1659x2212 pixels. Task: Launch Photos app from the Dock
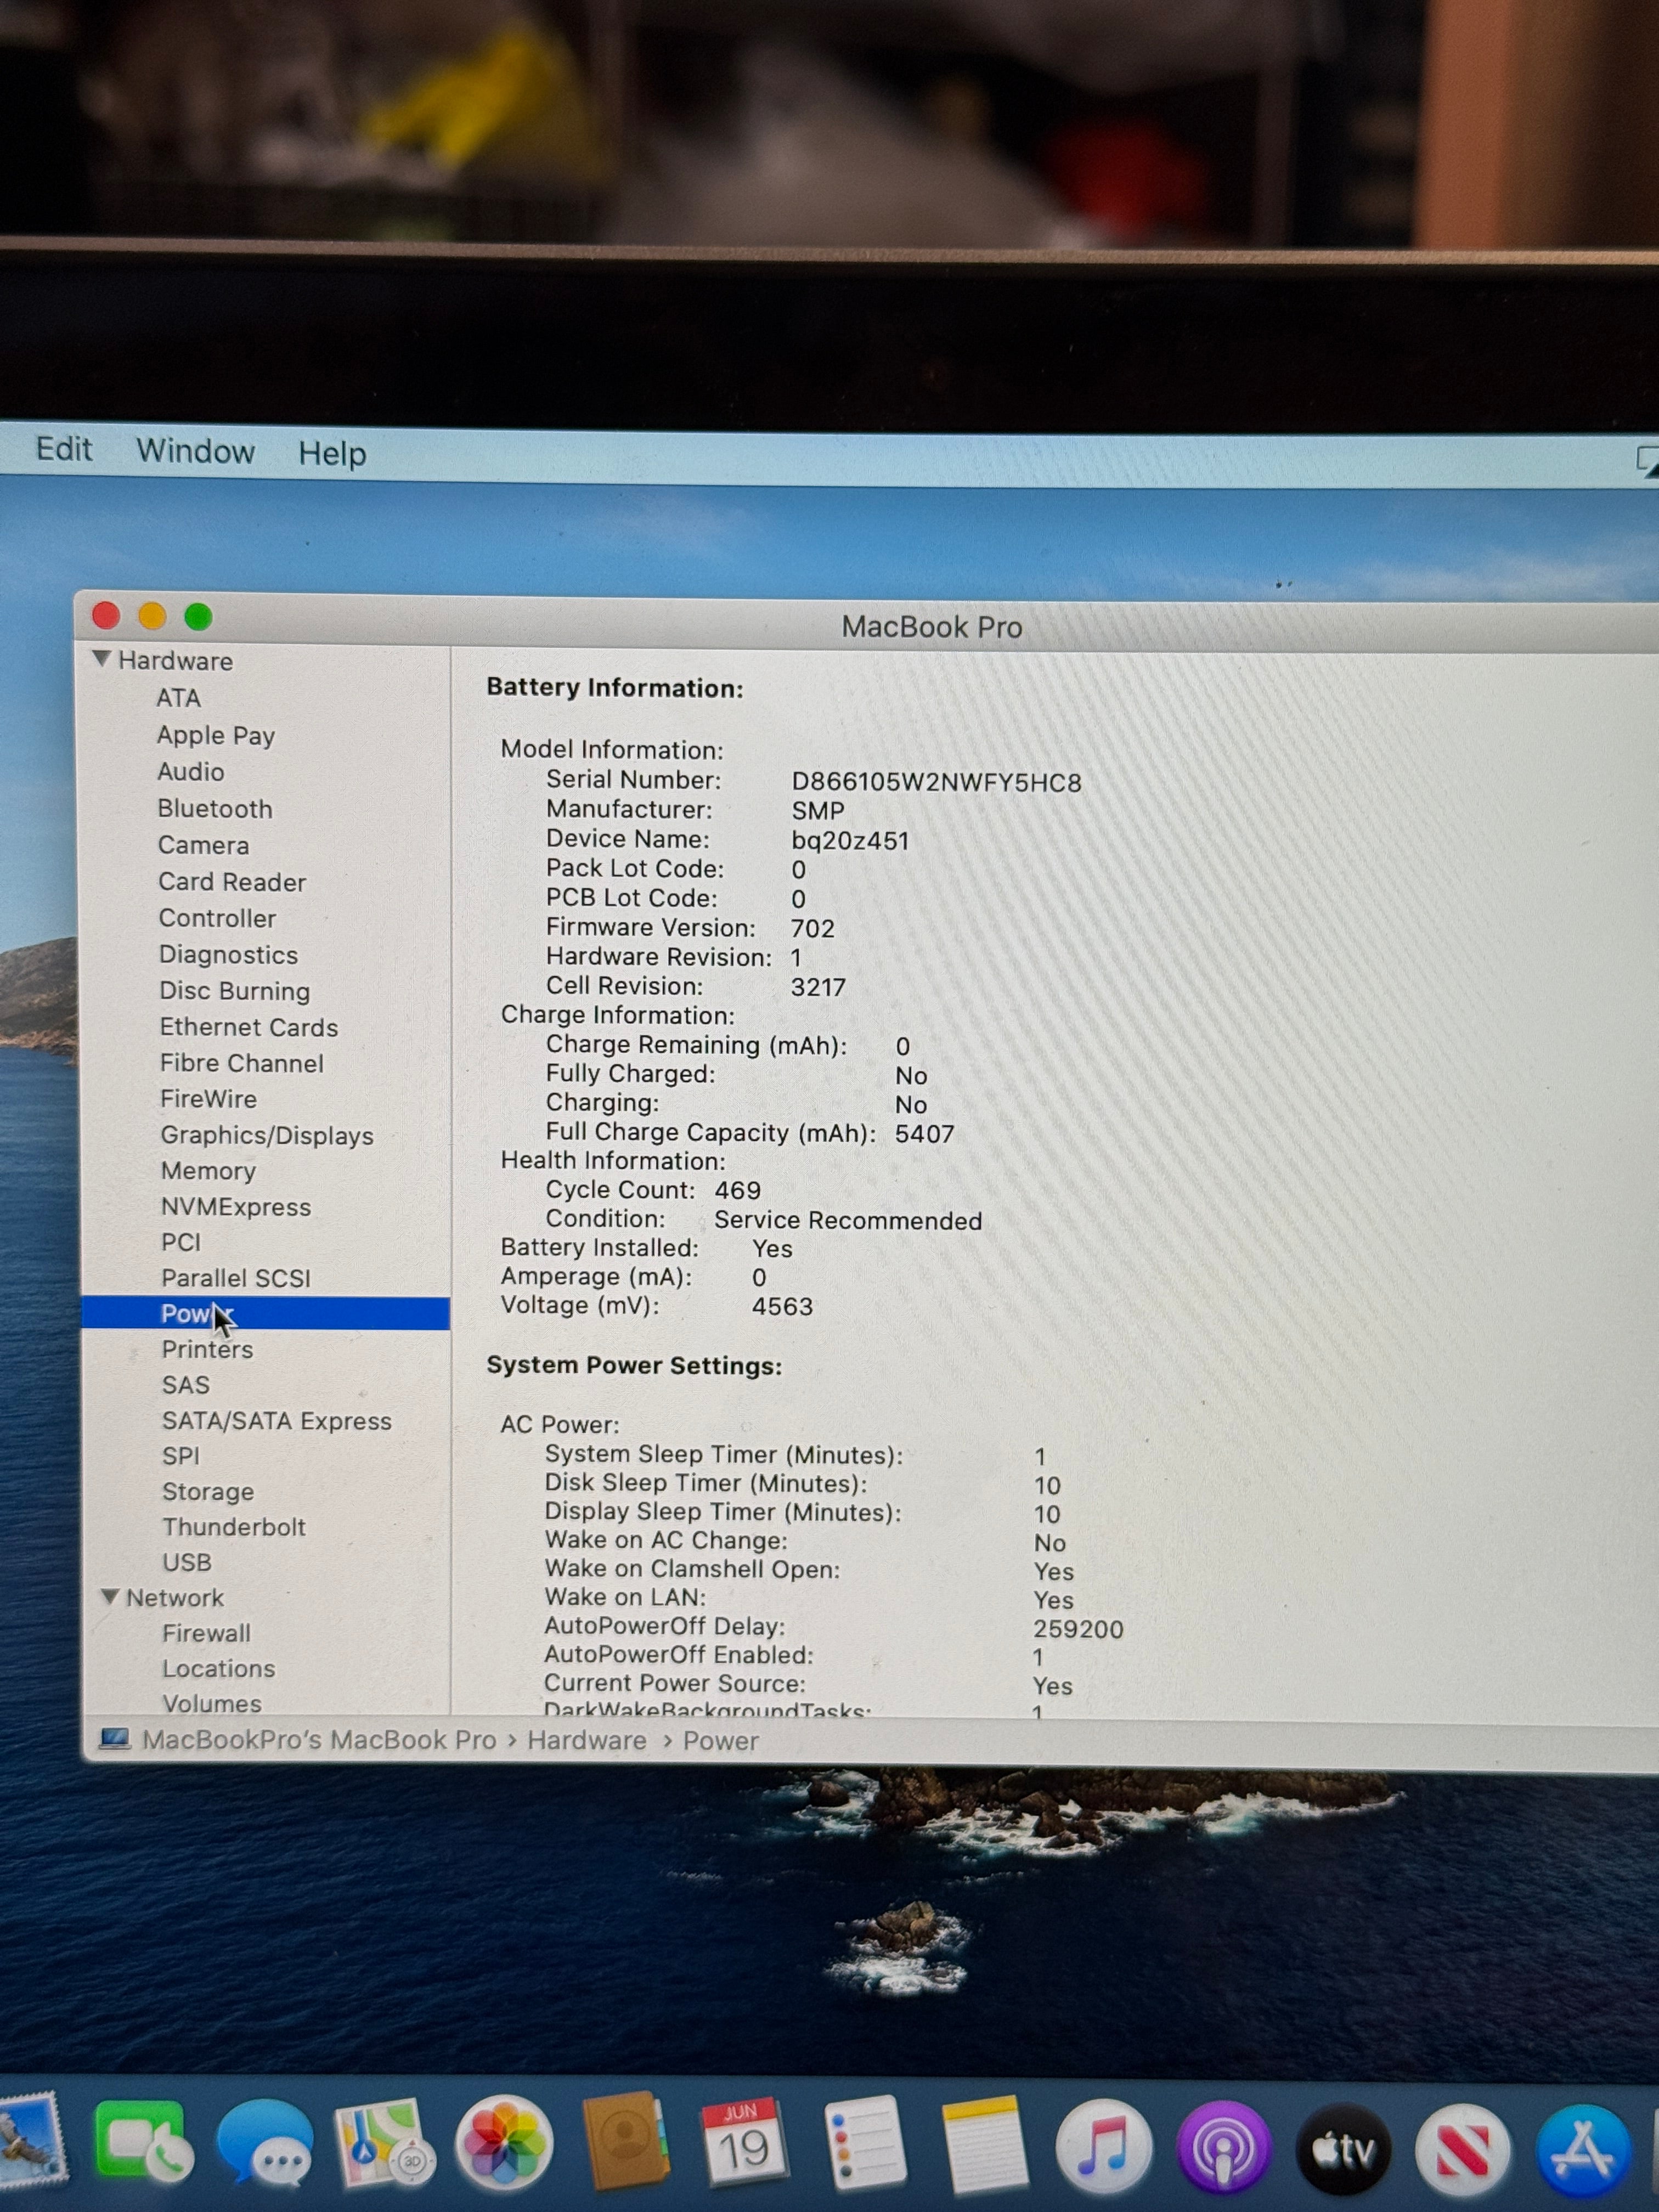[x=504, y=2142]
